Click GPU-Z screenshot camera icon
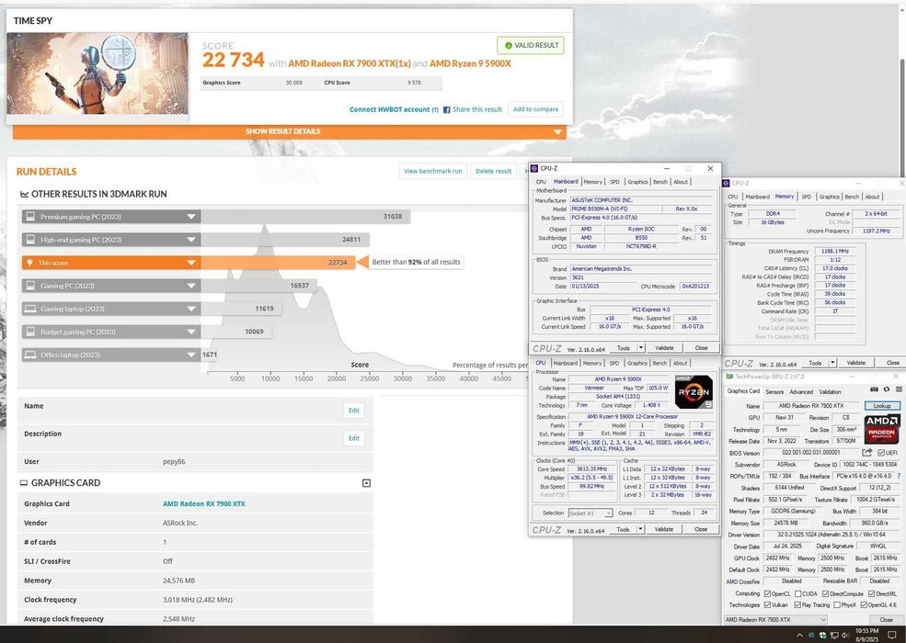This screenshot has width=906, height=643. pos(874,389)
